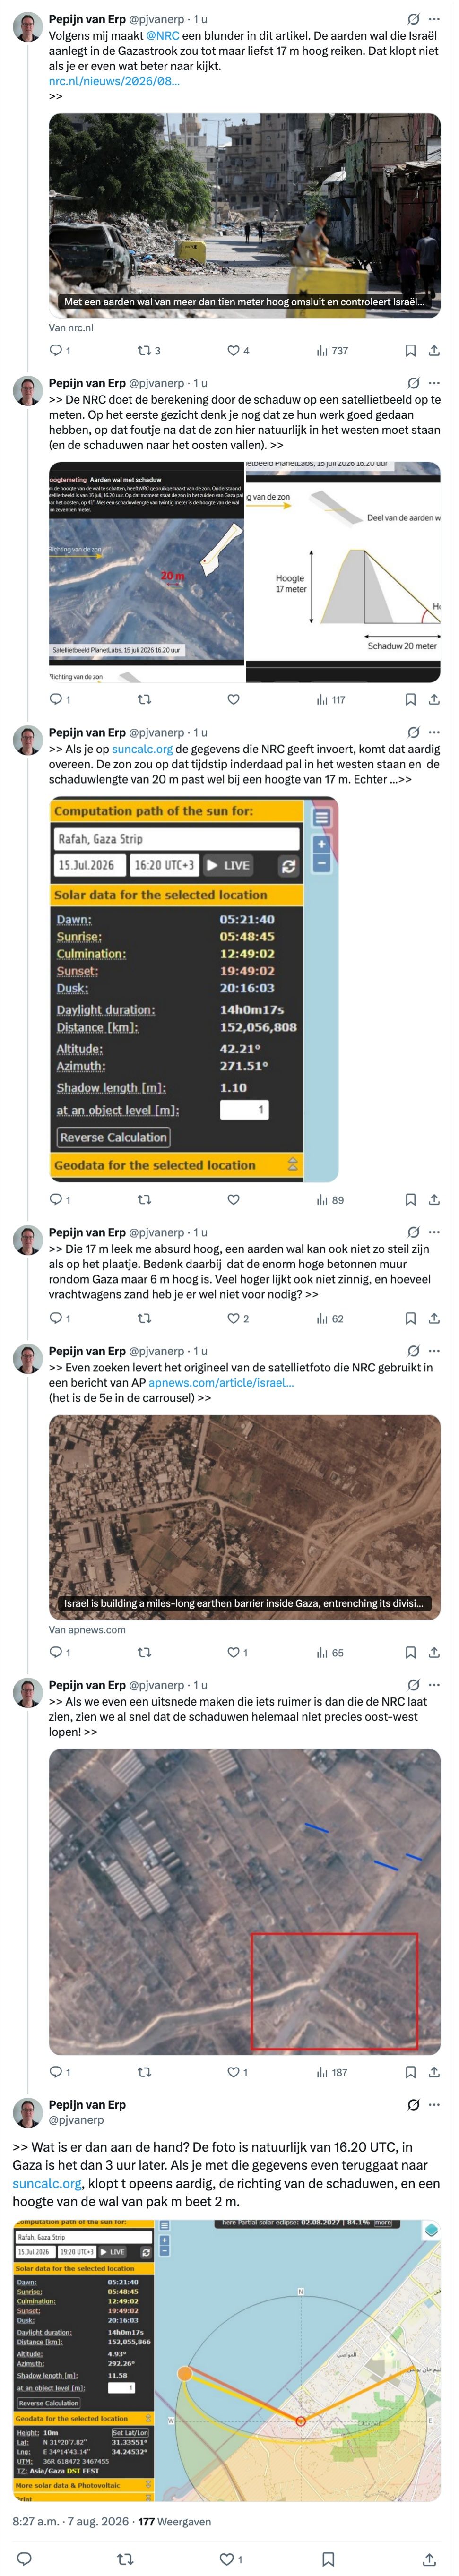Open Grok actions icon on the top tweet
The image size is (459, 2576).
(x=413, y=19)
